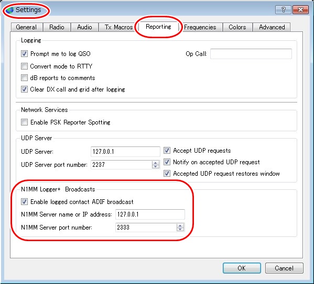Click the Op Call input field
The width and height of the screenshot is (314, 284).
pos(251,54)
